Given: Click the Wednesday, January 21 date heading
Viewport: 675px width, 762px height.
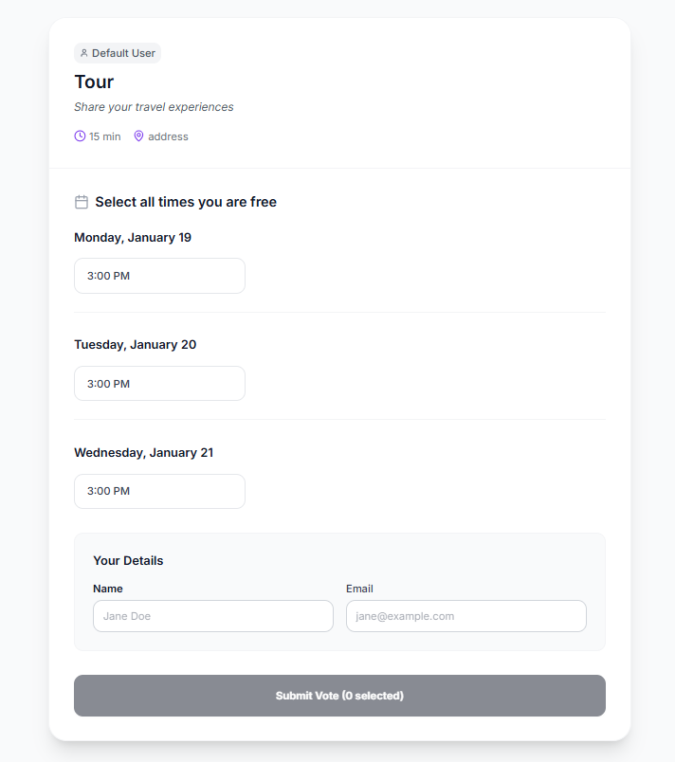Looking at the screenshot, I should pyautogui.click(x=143, y=452).
